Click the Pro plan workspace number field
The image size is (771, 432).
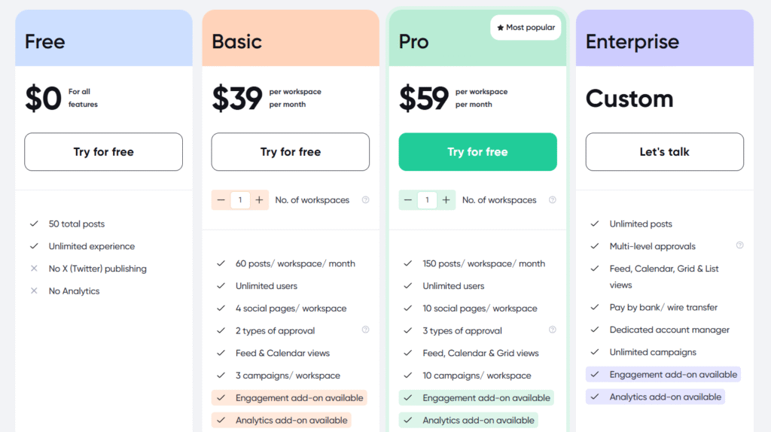(x=427, y=200)
